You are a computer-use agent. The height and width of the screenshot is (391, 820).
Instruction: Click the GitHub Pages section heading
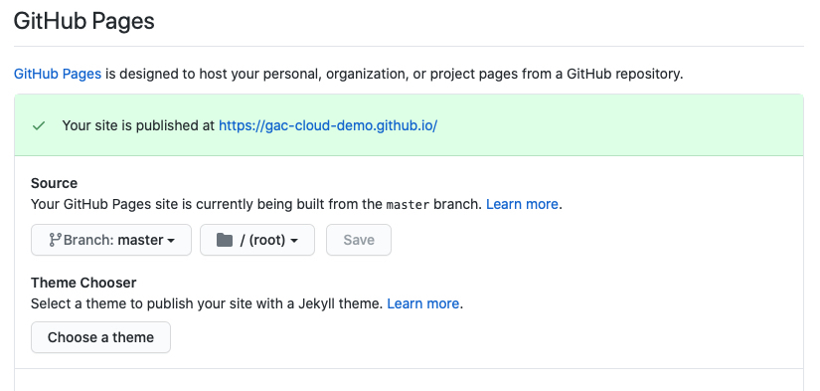coord(84,22)
